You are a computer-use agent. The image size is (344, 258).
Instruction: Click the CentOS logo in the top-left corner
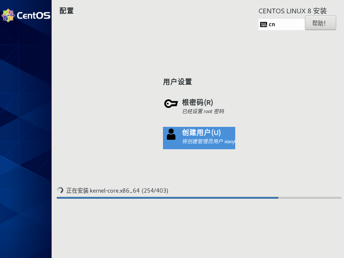tap(8, 15)
